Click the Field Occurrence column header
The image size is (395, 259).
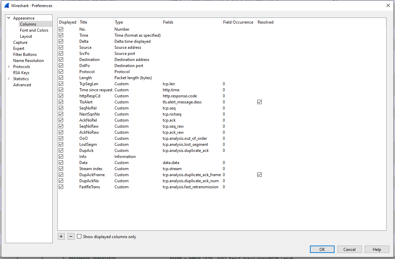(x=238, y=22)
